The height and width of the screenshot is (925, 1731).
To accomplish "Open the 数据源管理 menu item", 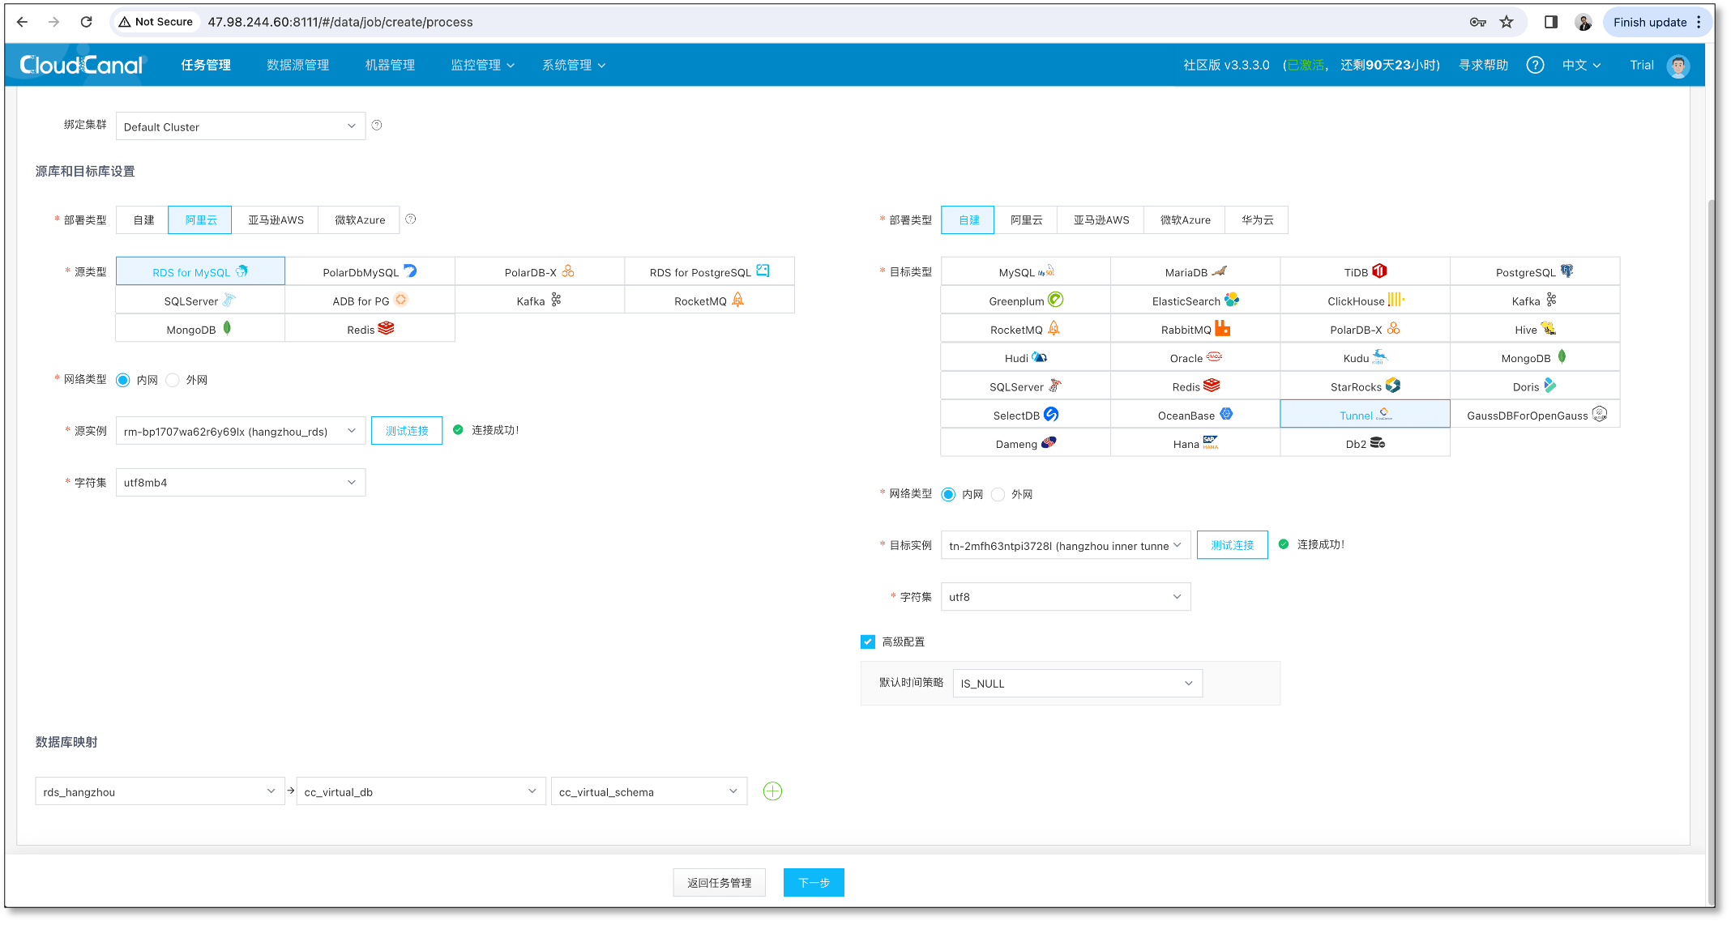I will pos(297,65).
